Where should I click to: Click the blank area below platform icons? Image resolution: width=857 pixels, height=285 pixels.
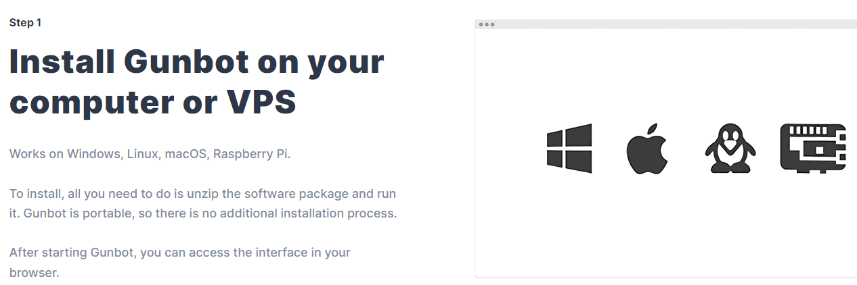pos(666,226)
